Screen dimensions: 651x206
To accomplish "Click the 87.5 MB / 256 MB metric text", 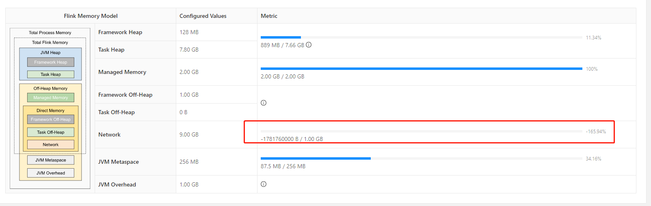I will 283,166.
